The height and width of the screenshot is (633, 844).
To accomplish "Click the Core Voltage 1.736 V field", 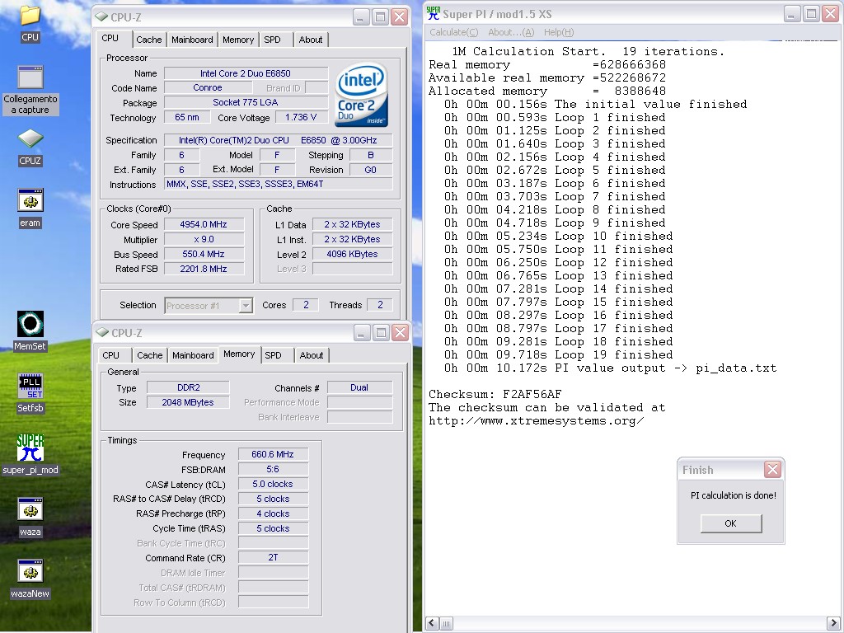I will (x=300, y=117).
